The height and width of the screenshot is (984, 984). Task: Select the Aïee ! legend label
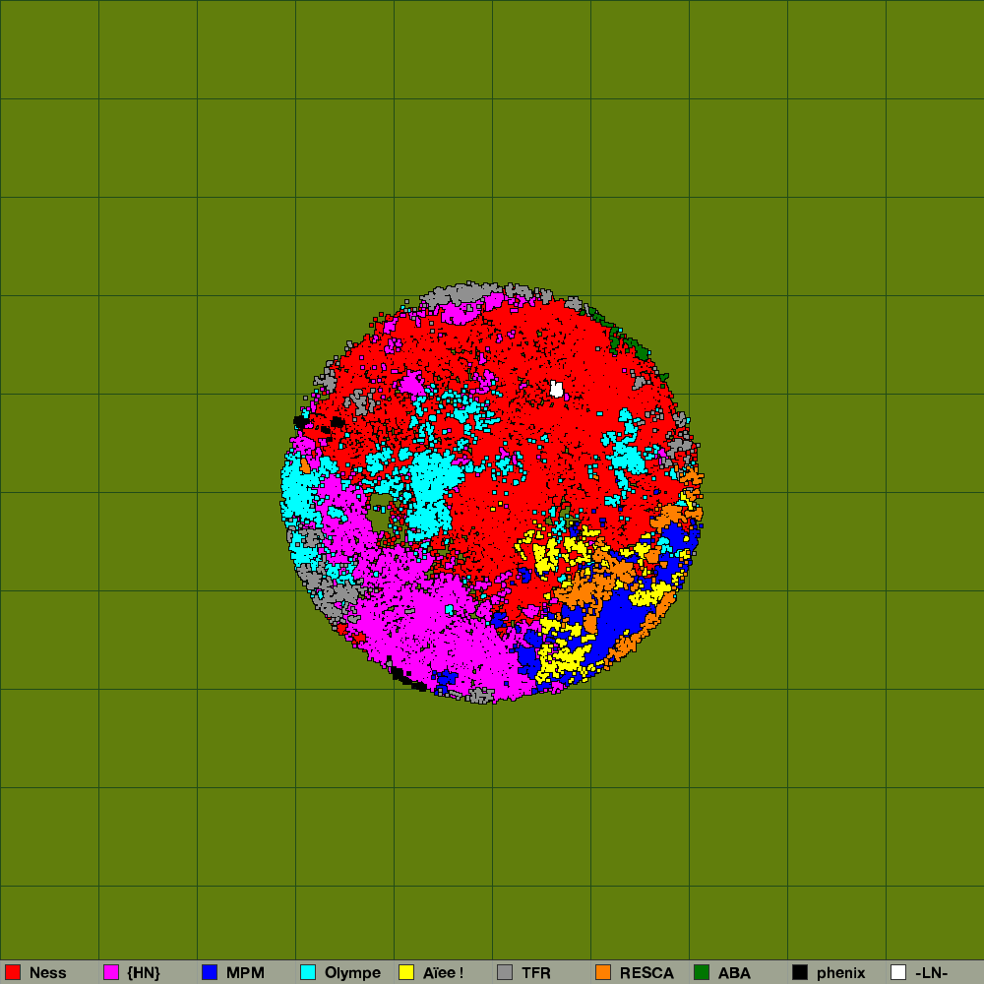click(443, 973)
